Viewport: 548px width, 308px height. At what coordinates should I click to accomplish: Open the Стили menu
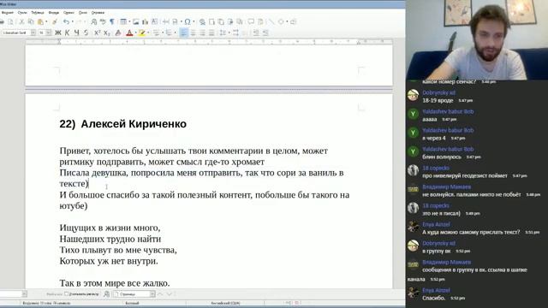click(22, 13)
